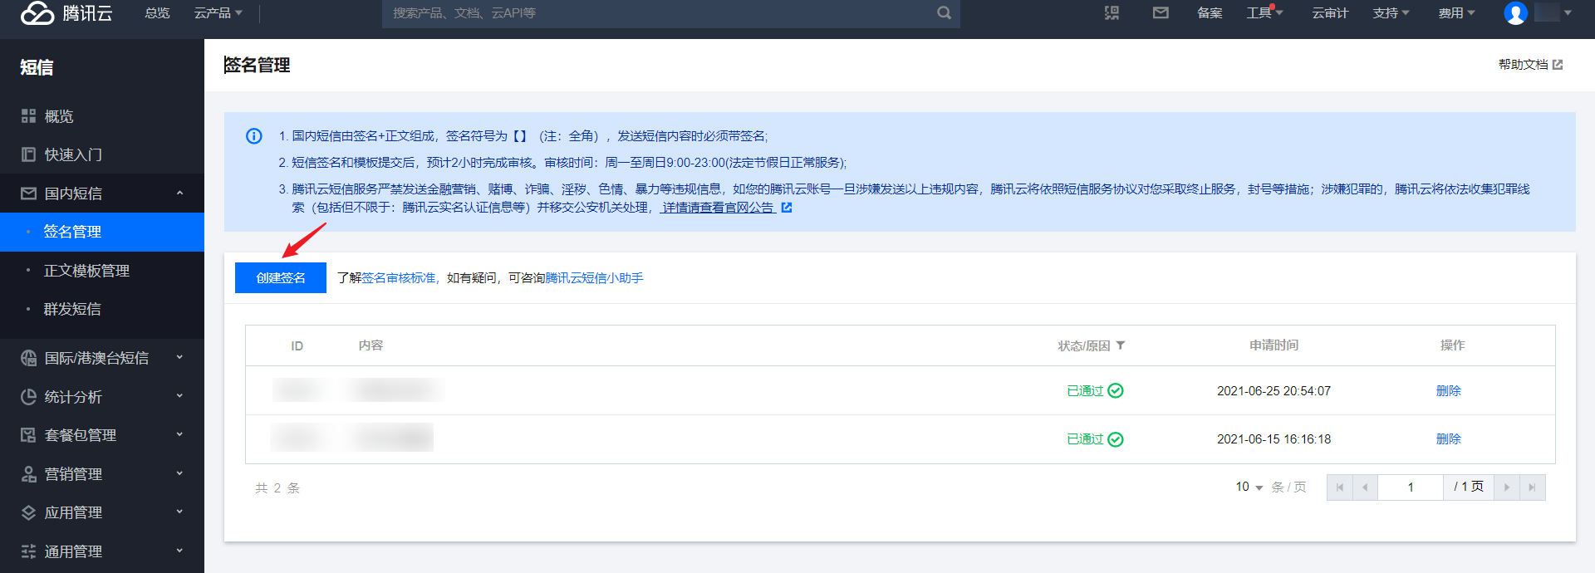Go to next page arrow
Image resolution: width=1595 pixels, height=573 pixels.
tap(1506, 487)
